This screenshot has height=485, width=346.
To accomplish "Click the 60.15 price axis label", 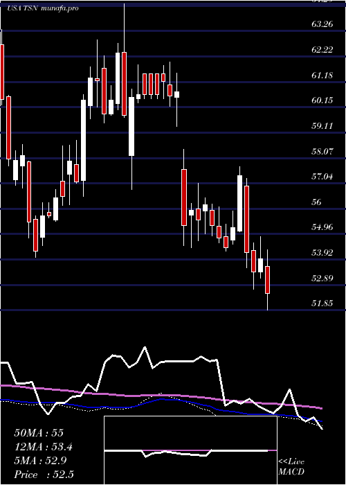I will (322, 100).
